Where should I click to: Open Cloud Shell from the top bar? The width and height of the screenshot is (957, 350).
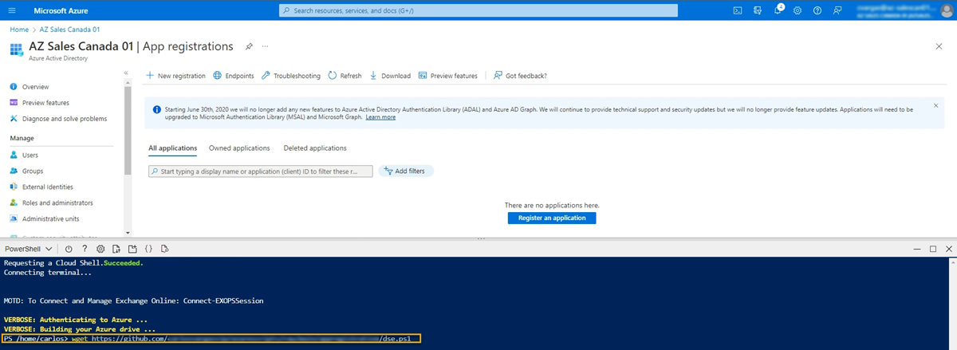click(738, 10)
